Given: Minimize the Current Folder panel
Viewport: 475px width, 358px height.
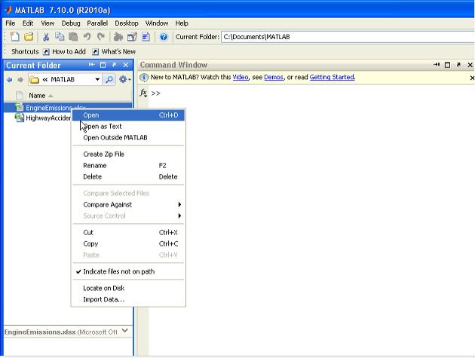Looking at the screenshot, I should pyautogui.click(x=91, y=65).
